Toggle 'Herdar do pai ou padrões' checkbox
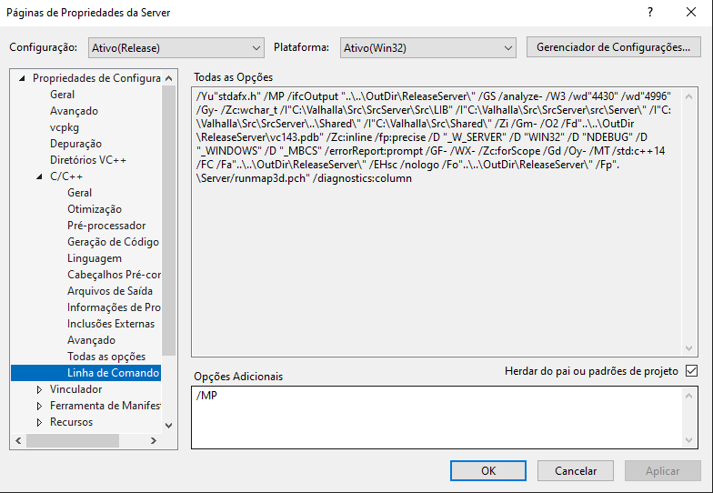Image resolution: width=713 pixels, height=493 pixels. (x=691, y=371)
